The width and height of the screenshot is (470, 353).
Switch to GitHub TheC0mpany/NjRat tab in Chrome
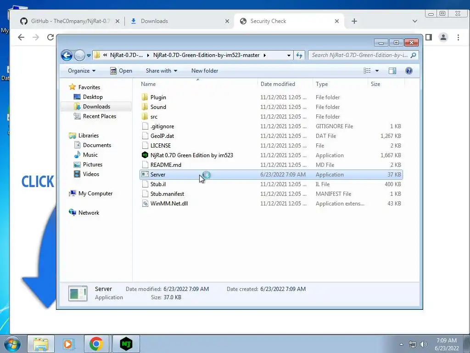tap(70, 21)
